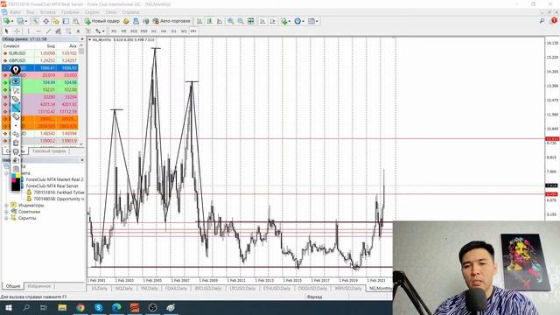Select ForexClub-MT4 Real Server in Navigator

(52, 186)
